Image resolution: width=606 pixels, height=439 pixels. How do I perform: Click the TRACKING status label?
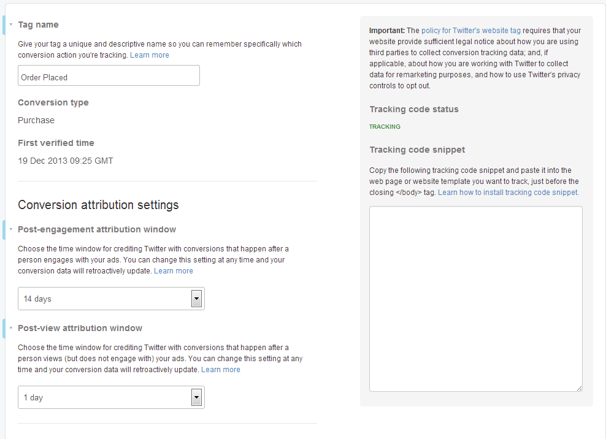(385, 127)
